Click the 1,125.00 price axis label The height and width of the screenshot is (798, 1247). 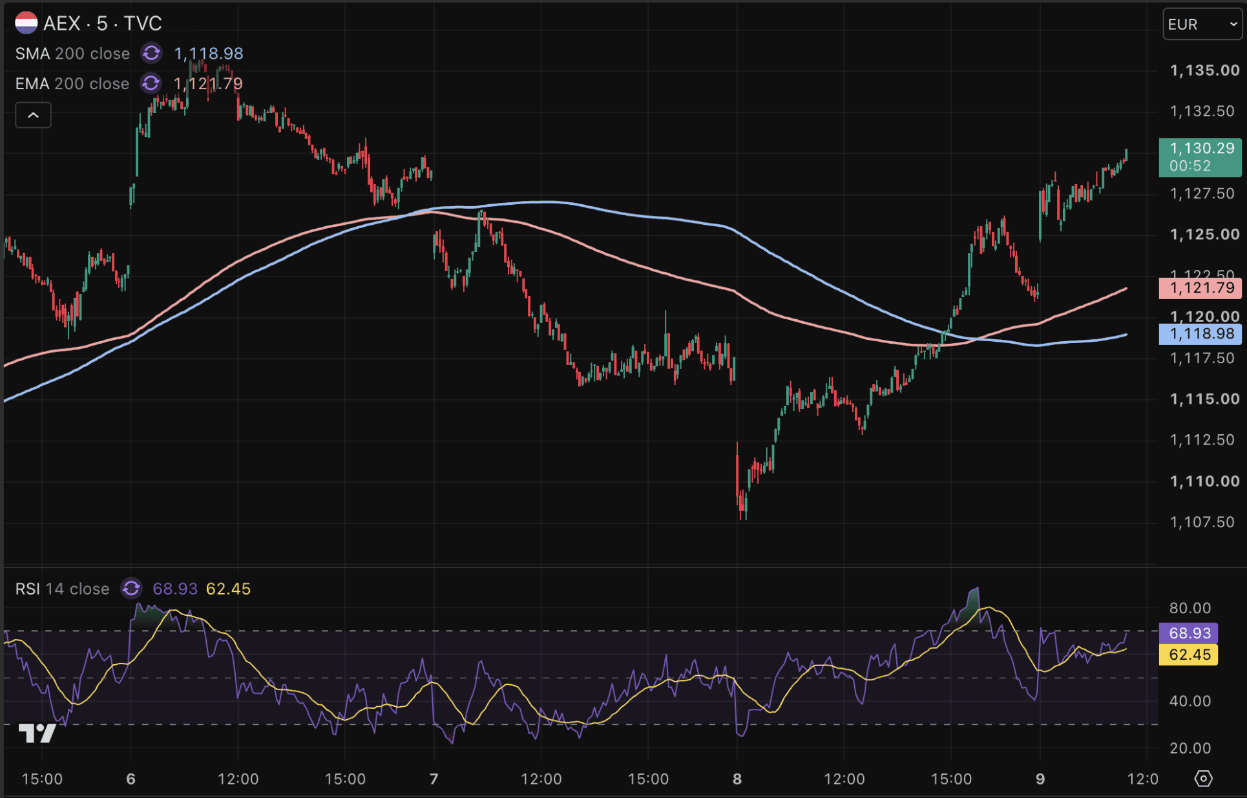[1204, 234]
